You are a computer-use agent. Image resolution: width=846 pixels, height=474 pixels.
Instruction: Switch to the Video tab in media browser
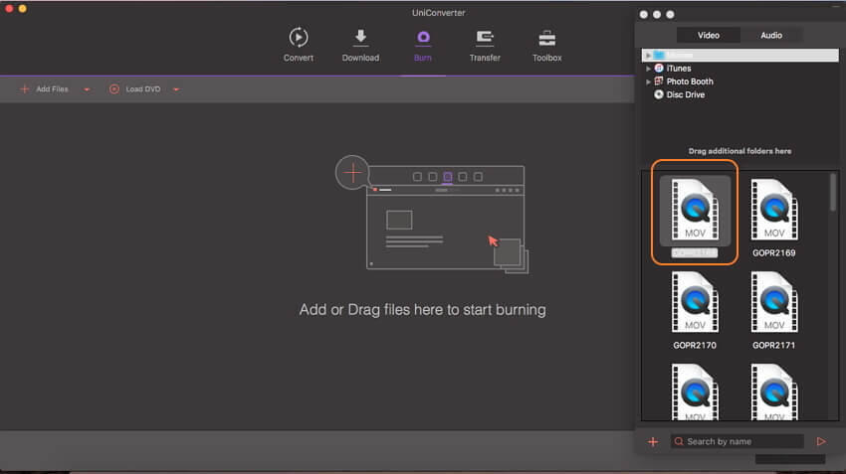[708, 35]
